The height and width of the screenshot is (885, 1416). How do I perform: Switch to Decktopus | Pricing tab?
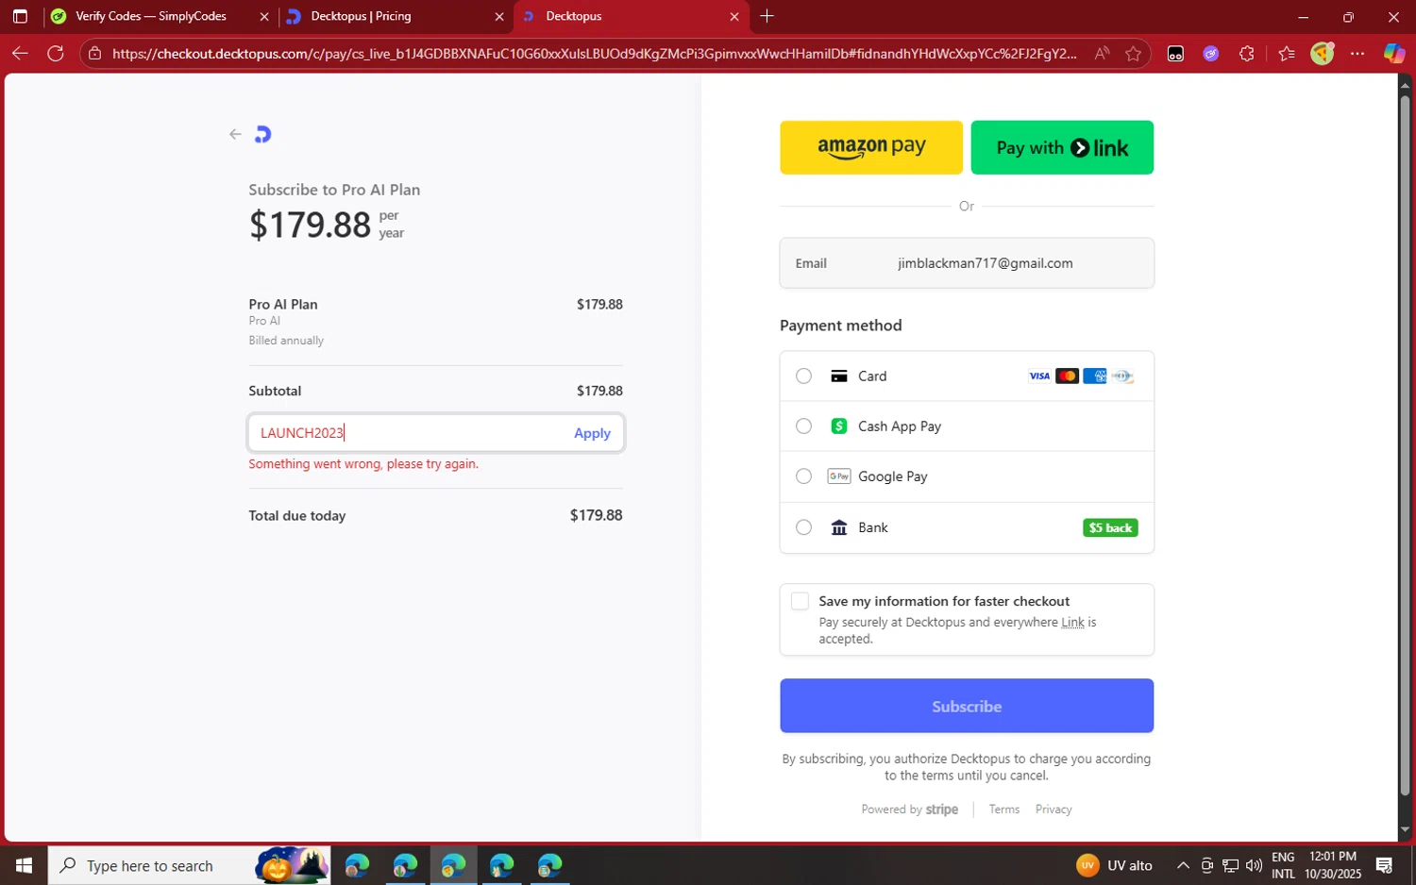[x=396, y=16]
